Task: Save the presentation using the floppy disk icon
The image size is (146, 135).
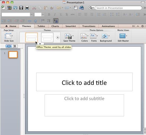Action: (x=21, y=8)
